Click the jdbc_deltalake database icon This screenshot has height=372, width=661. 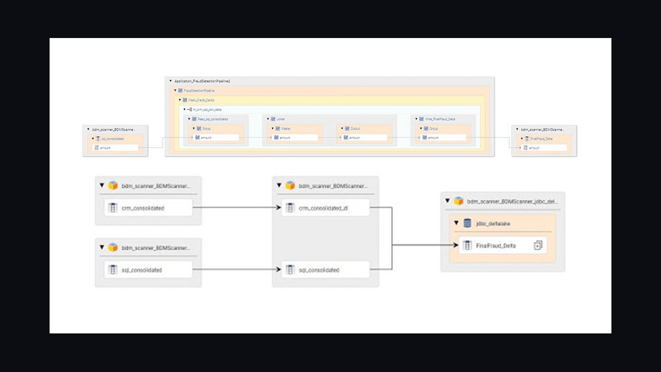pyautogui.click(x=468, y=223)
